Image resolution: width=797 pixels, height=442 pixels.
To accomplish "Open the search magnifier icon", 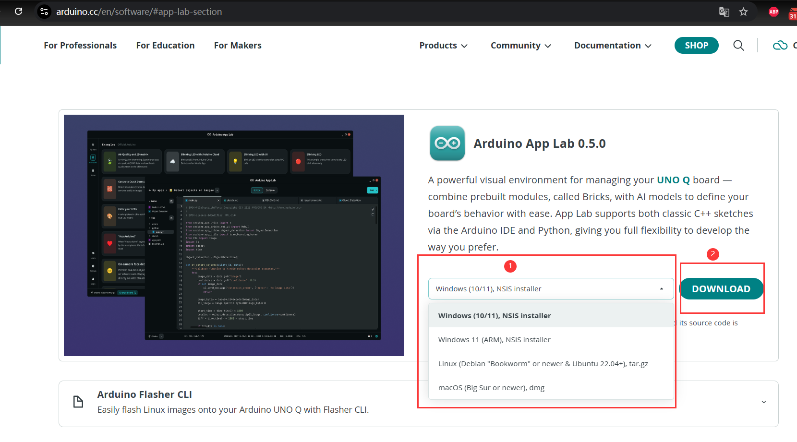I will [738, 46].
